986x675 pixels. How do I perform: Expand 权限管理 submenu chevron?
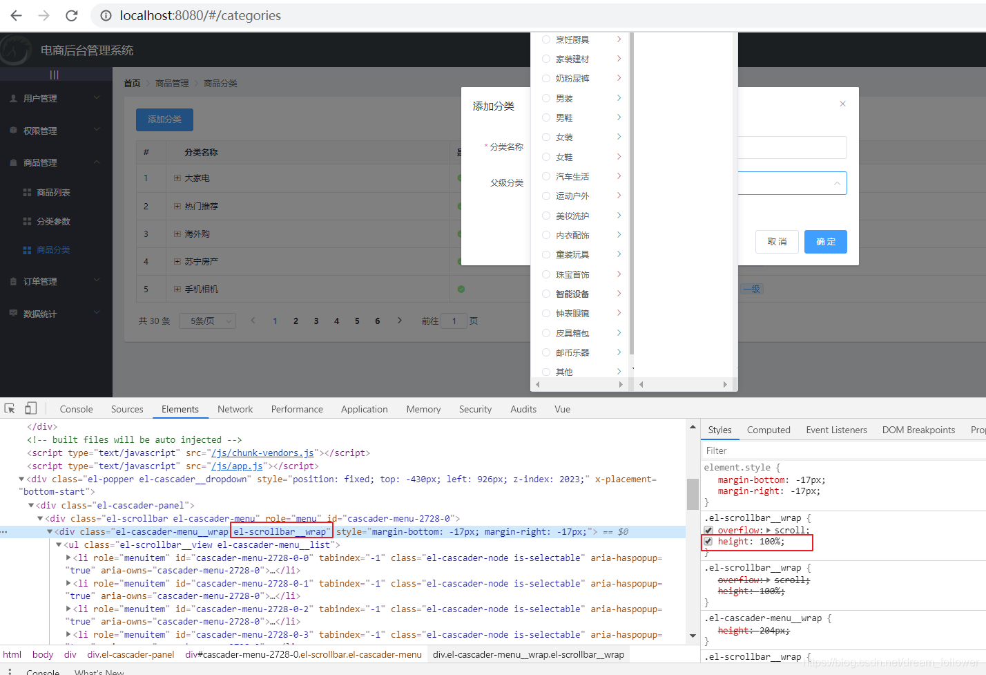click(x=97, y=130)
